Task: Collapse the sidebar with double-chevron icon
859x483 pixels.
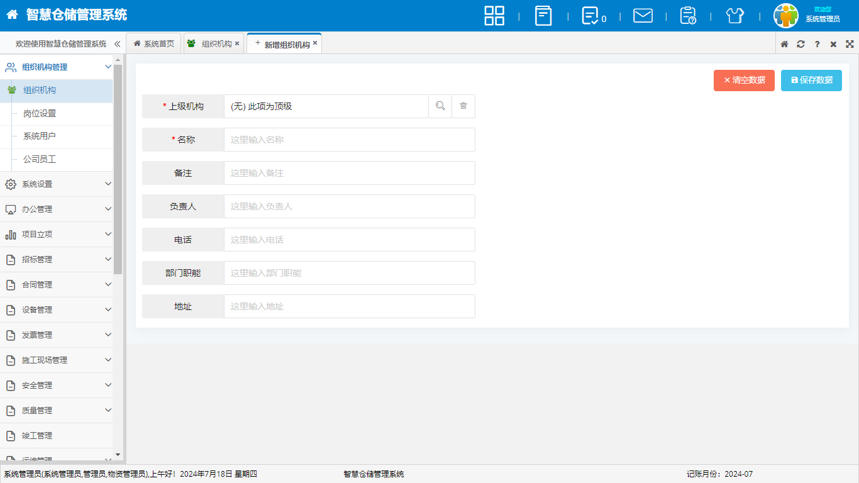Action: [117, 44]
